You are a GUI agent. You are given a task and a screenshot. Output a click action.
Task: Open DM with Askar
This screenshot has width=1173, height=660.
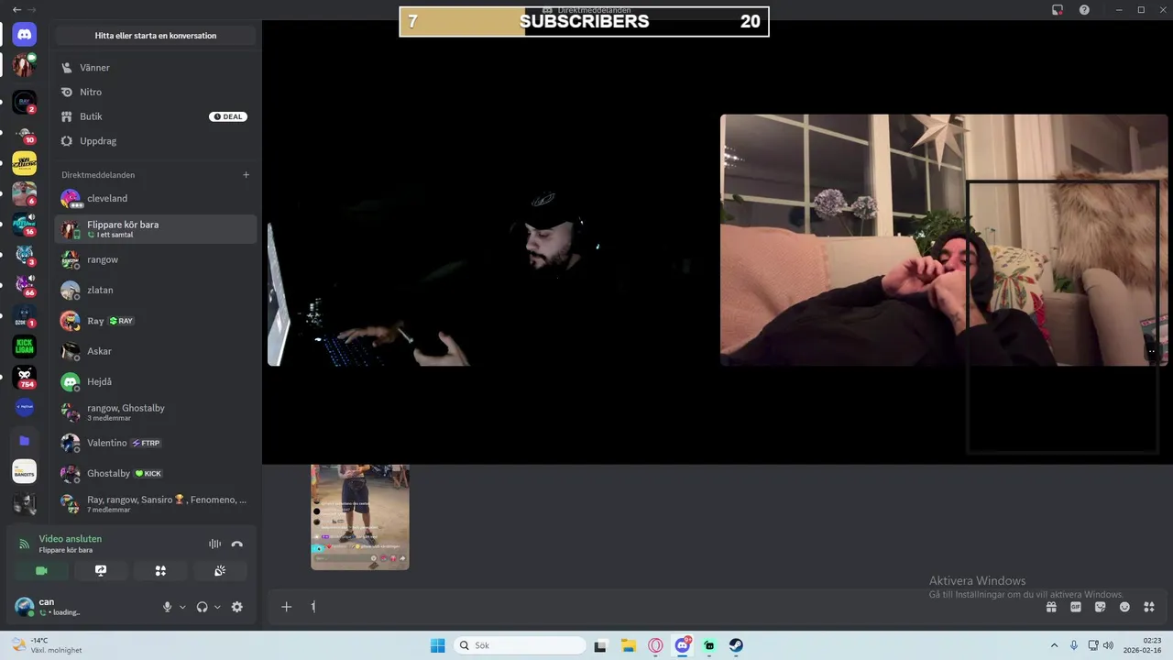[x=156, y=351]
